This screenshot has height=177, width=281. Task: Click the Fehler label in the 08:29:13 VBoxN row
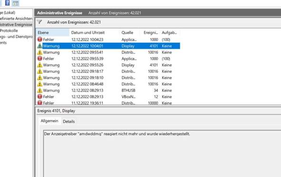point(49,97)
